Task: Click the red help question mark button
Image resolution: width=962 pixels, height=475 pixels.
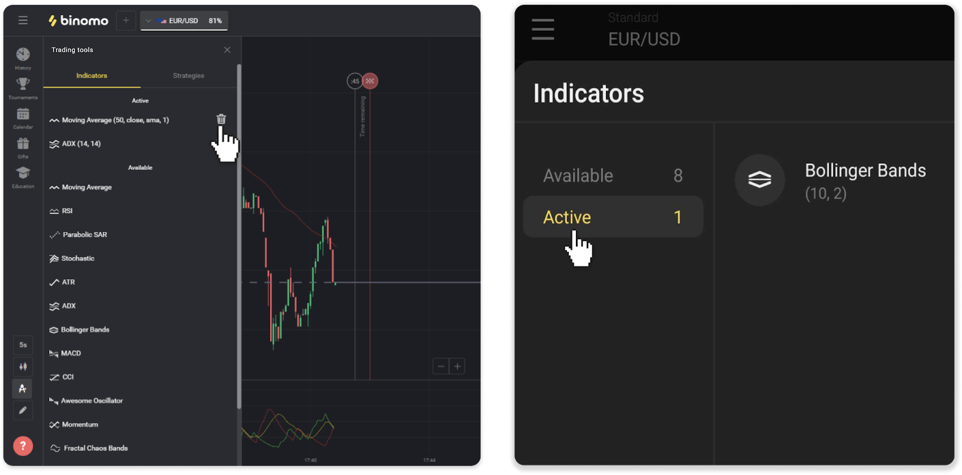Action: point(23,446)
